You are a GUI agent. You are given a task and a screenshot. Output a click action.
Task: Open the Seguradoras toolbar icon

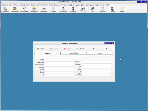pyautogui.click(x=34, y=9)
